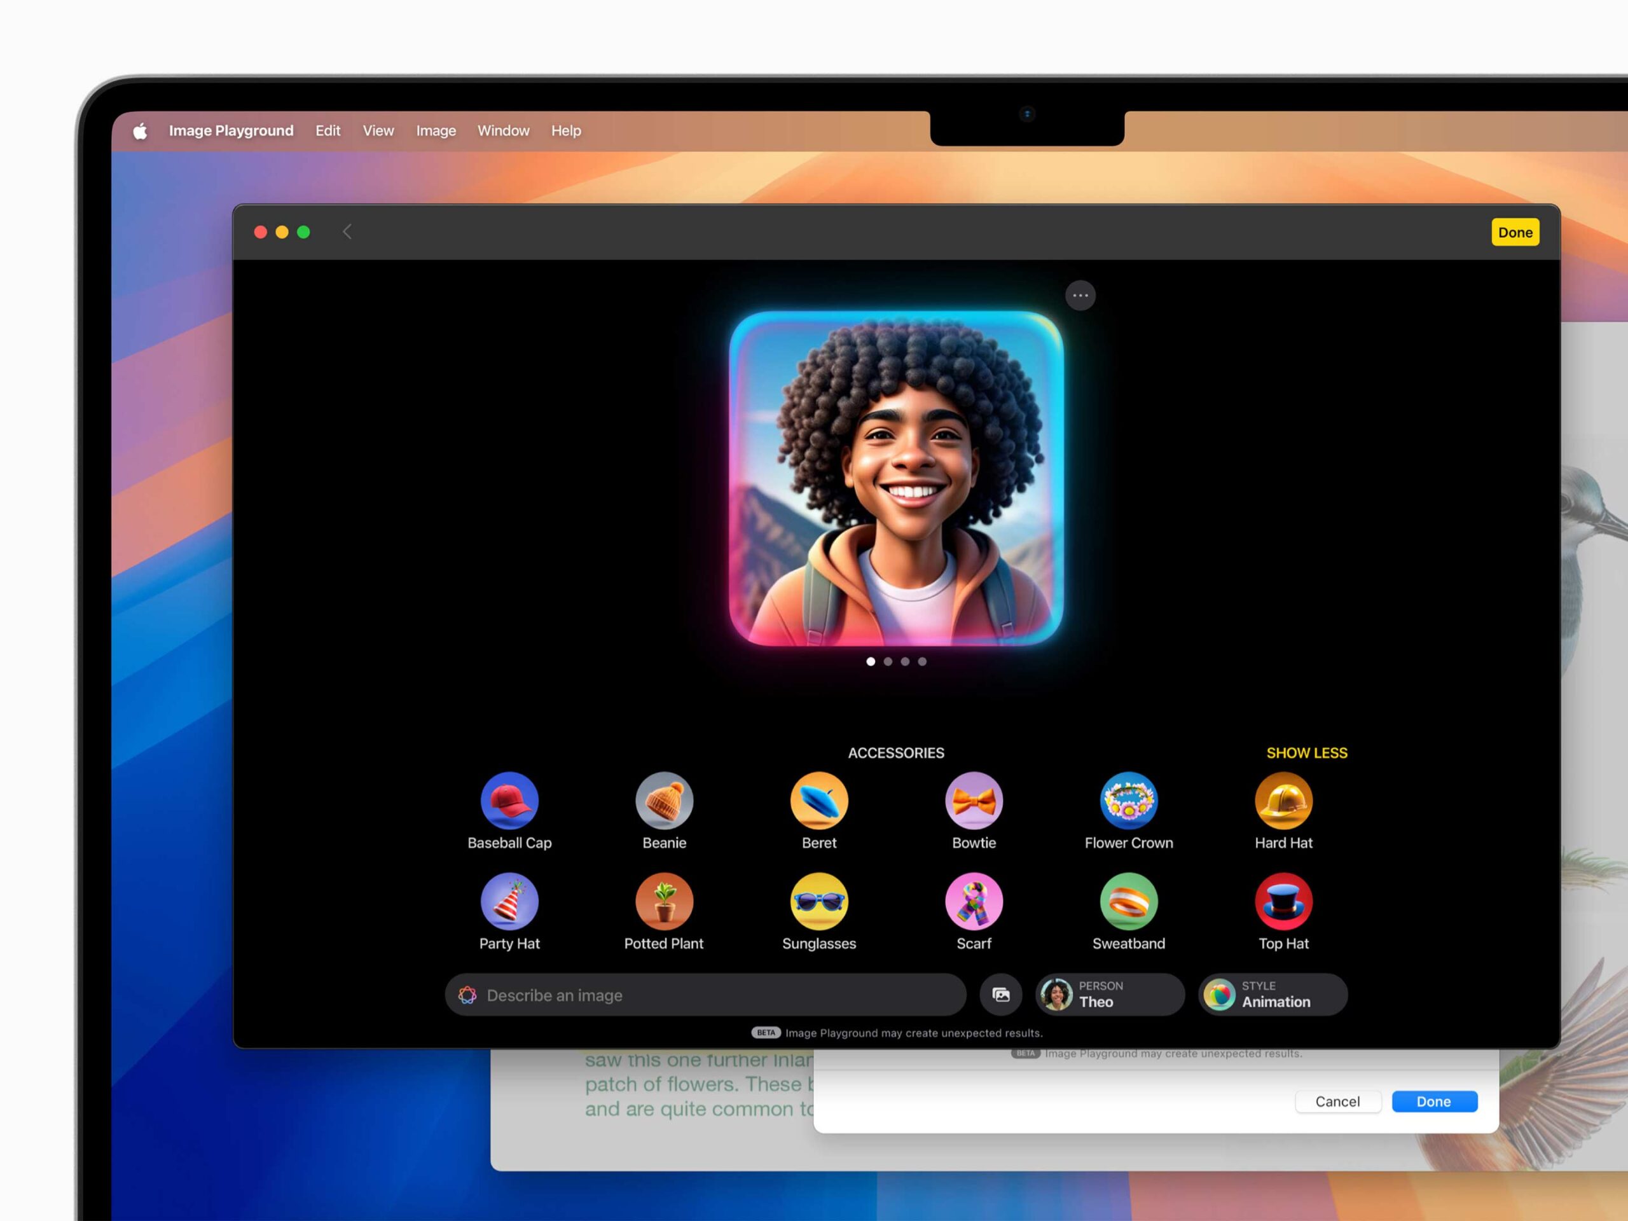Choose a photo with the image picker icon
Image resolution: width=1628 pixels, height=1221 pixels.
1001,995
